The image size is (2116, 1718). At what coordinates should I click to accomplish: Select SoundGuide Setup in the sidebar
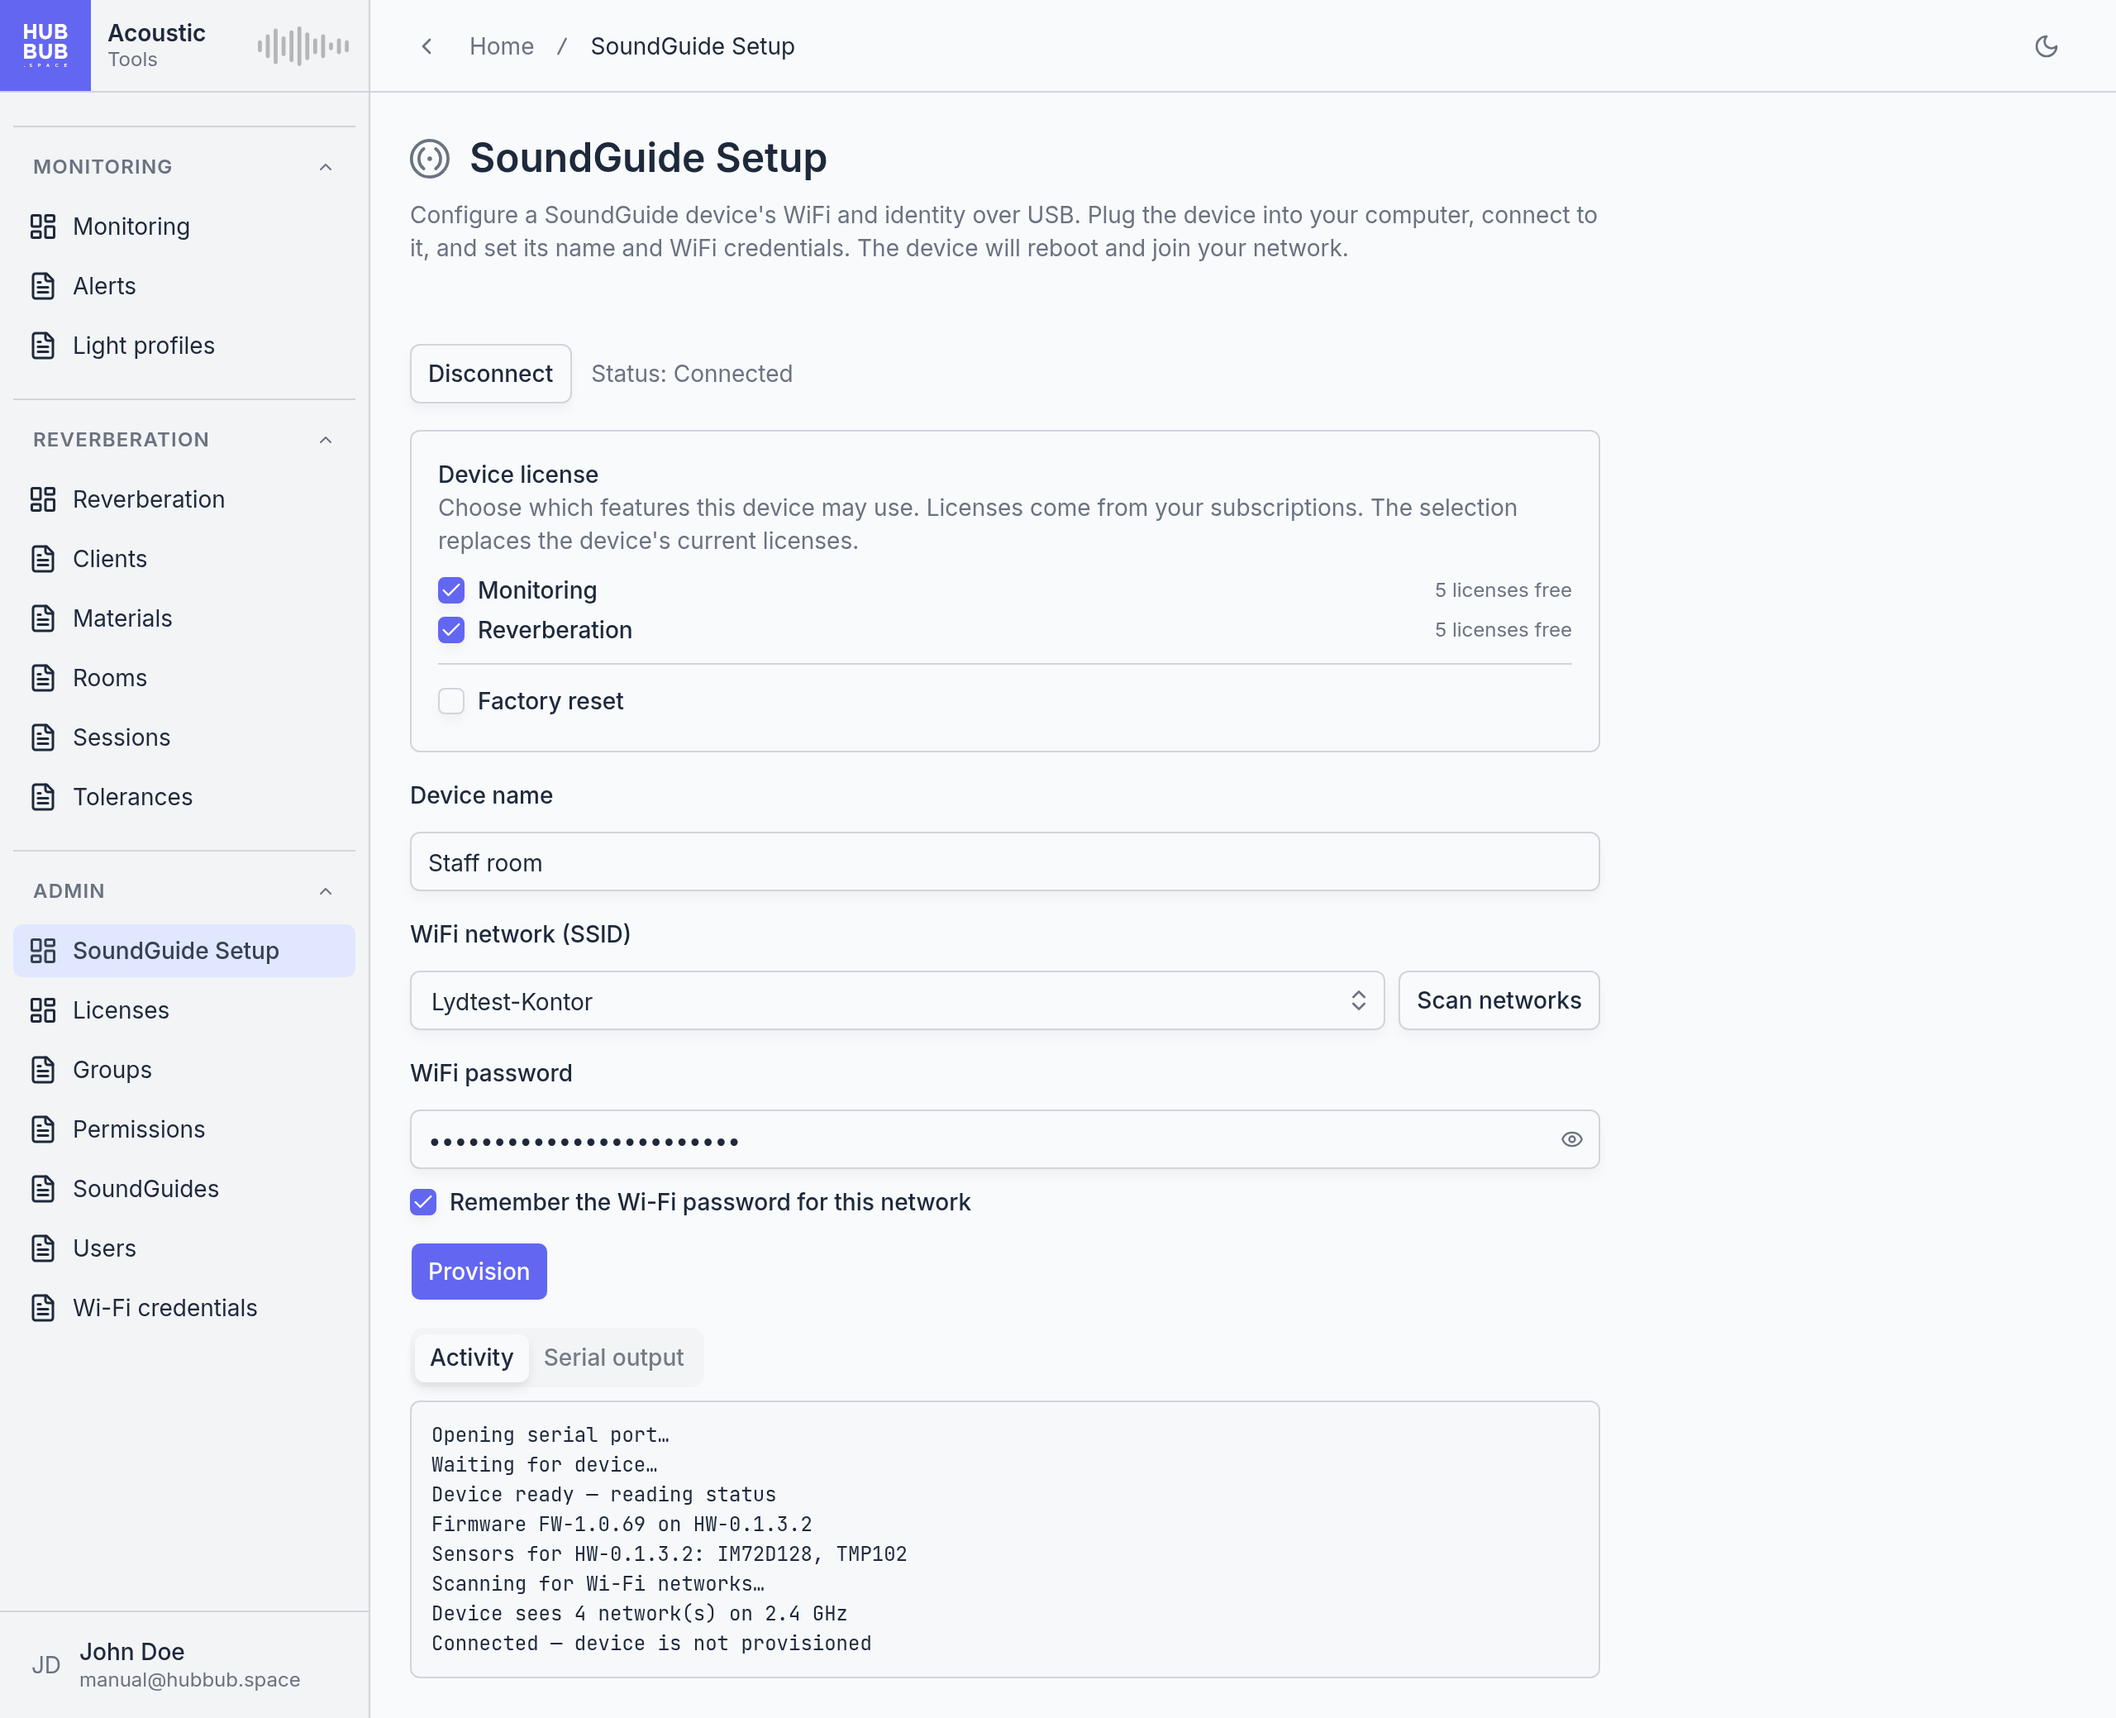[184, 951]
